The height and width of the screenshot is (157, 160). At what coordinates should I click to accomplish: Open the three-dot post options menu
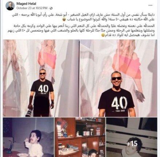pyautogui.click(x=150, y=5)
